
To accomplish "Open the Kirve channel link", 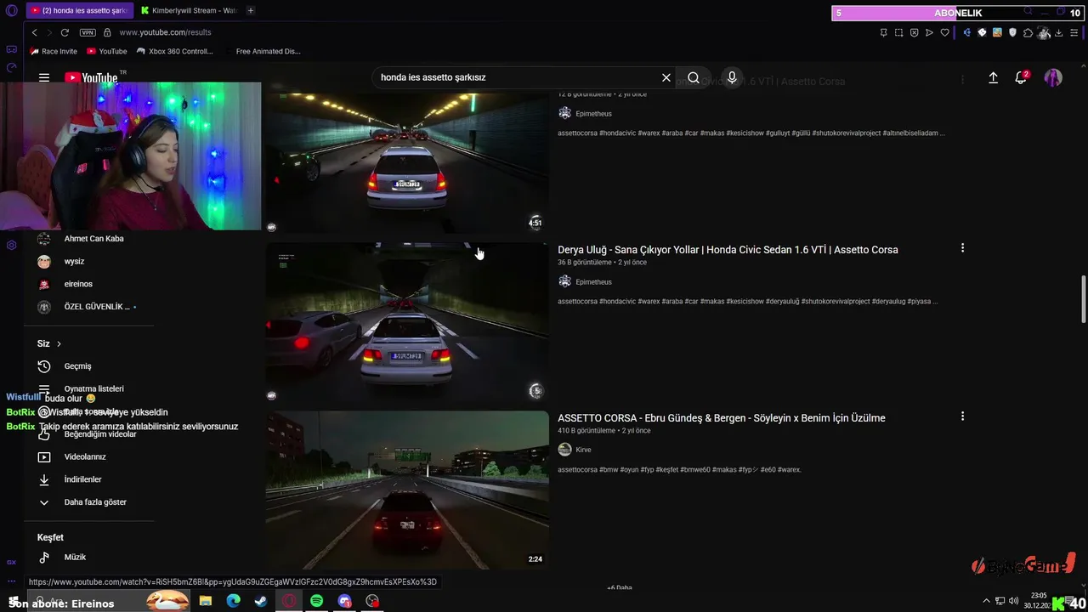I will tap(583, 450).
